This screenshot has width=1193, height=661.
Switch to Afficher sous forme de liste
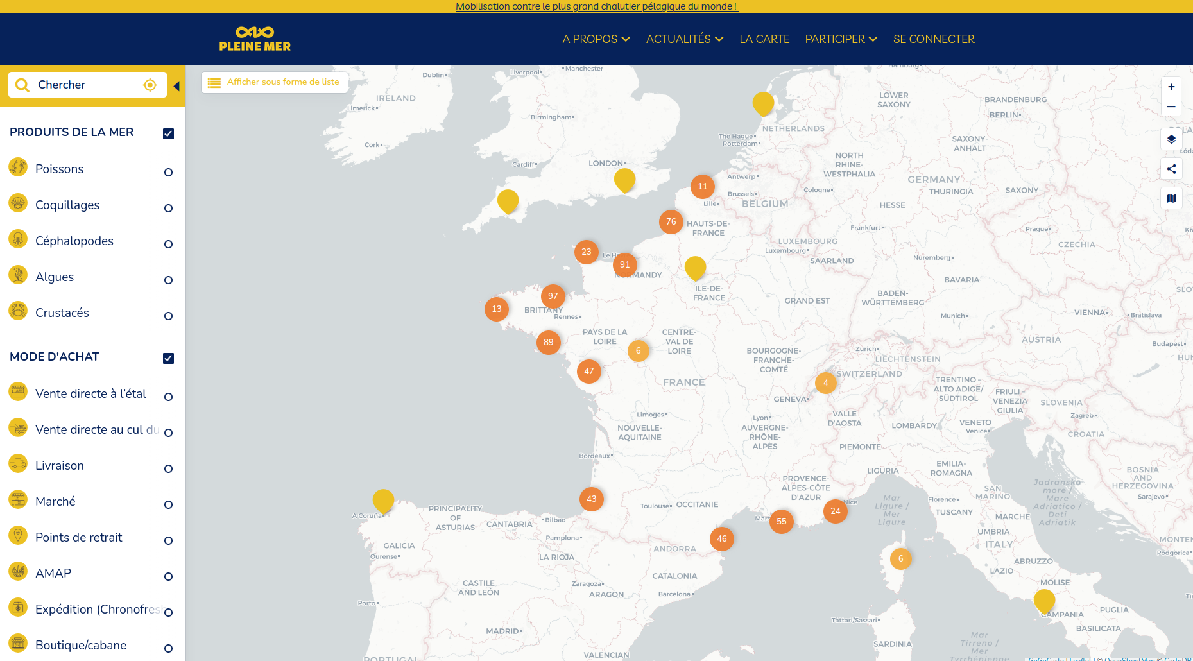274,82
